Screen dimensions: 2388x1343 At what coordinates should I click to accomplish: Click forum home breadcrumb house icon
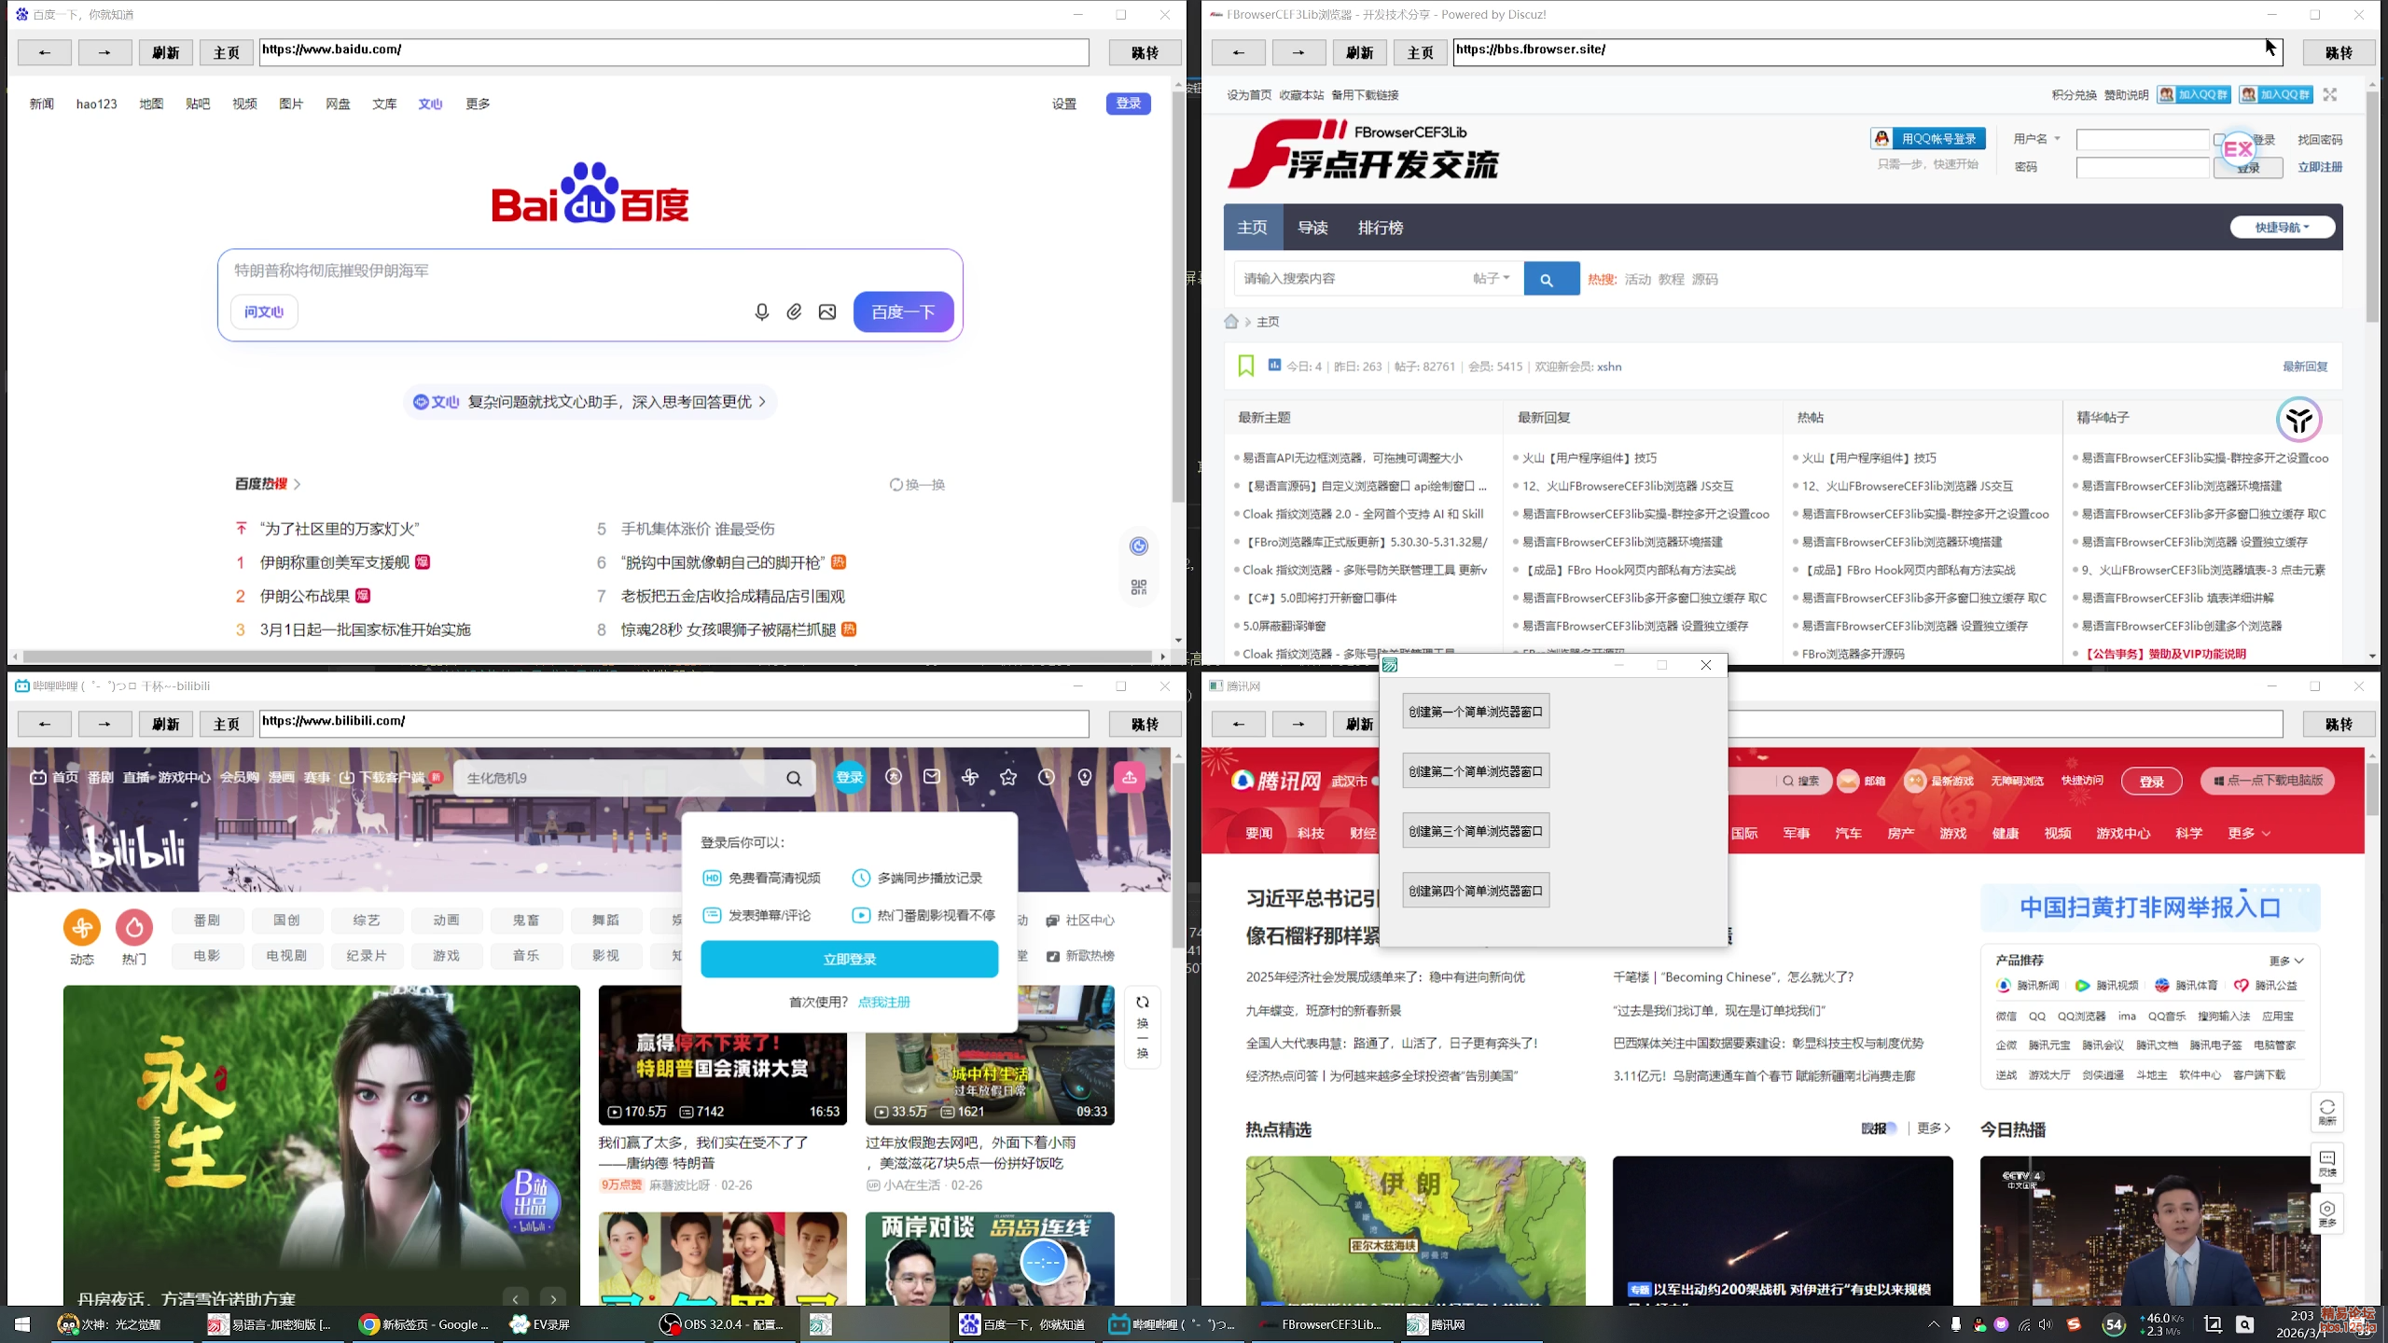pyautogui.click(x=1231, y=322)
